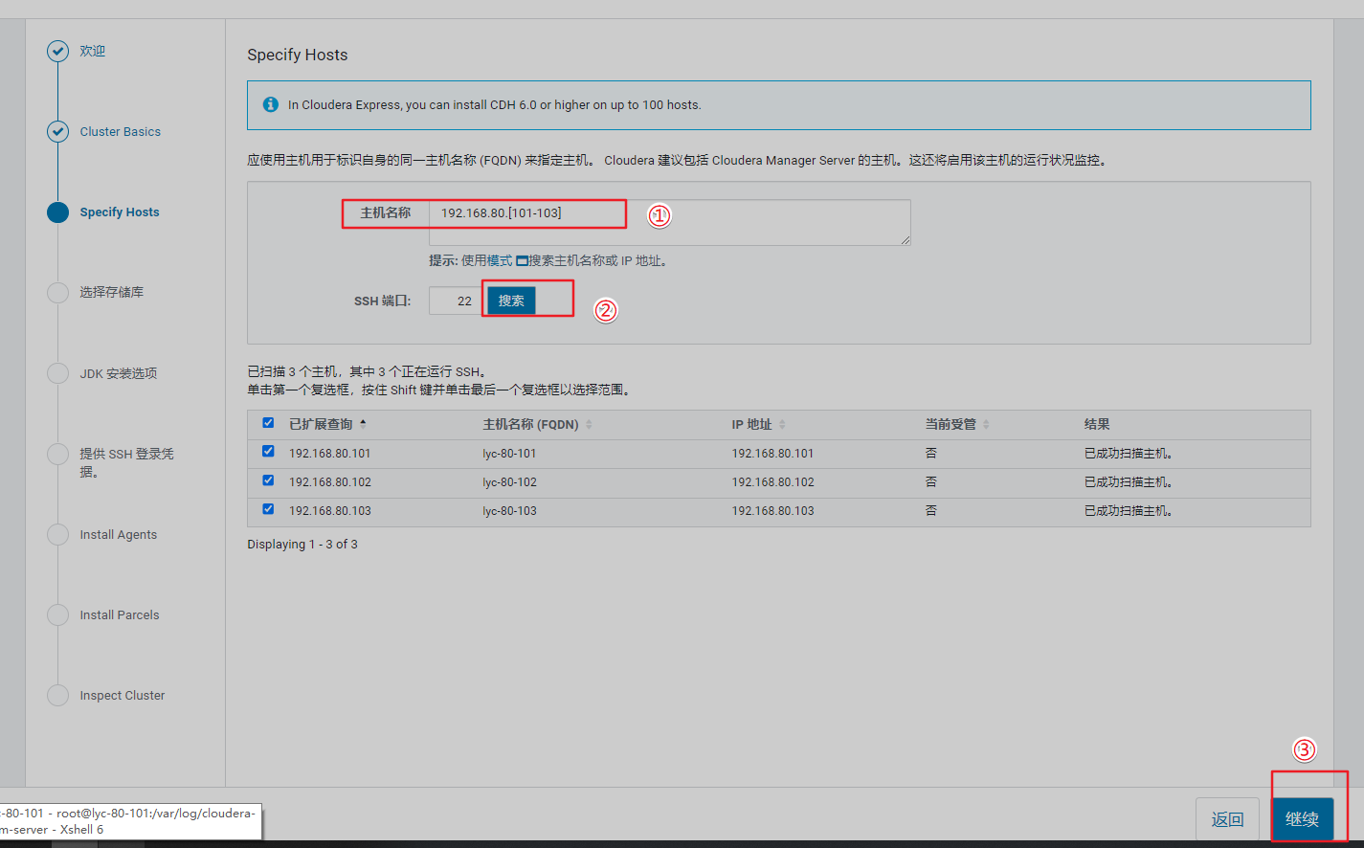Click the JDK 安装选项 step circle
Screen dimensions: 1364x848
coord(58,373)
